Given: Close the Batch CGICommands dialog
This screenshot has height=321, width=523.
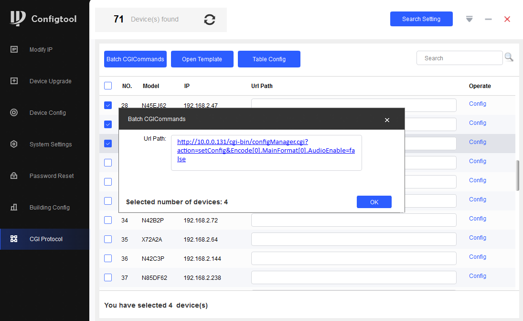Looking at the screenshot, I should [387, 120].
